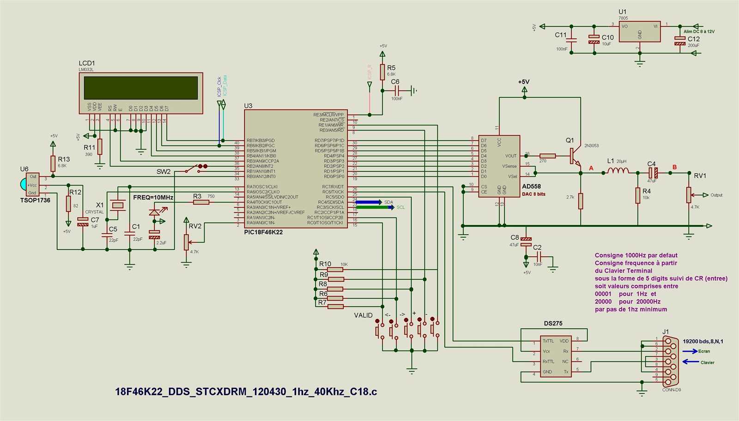
Task: Select the C6 100nF capacitor
Action: click(x=396, y=90)
